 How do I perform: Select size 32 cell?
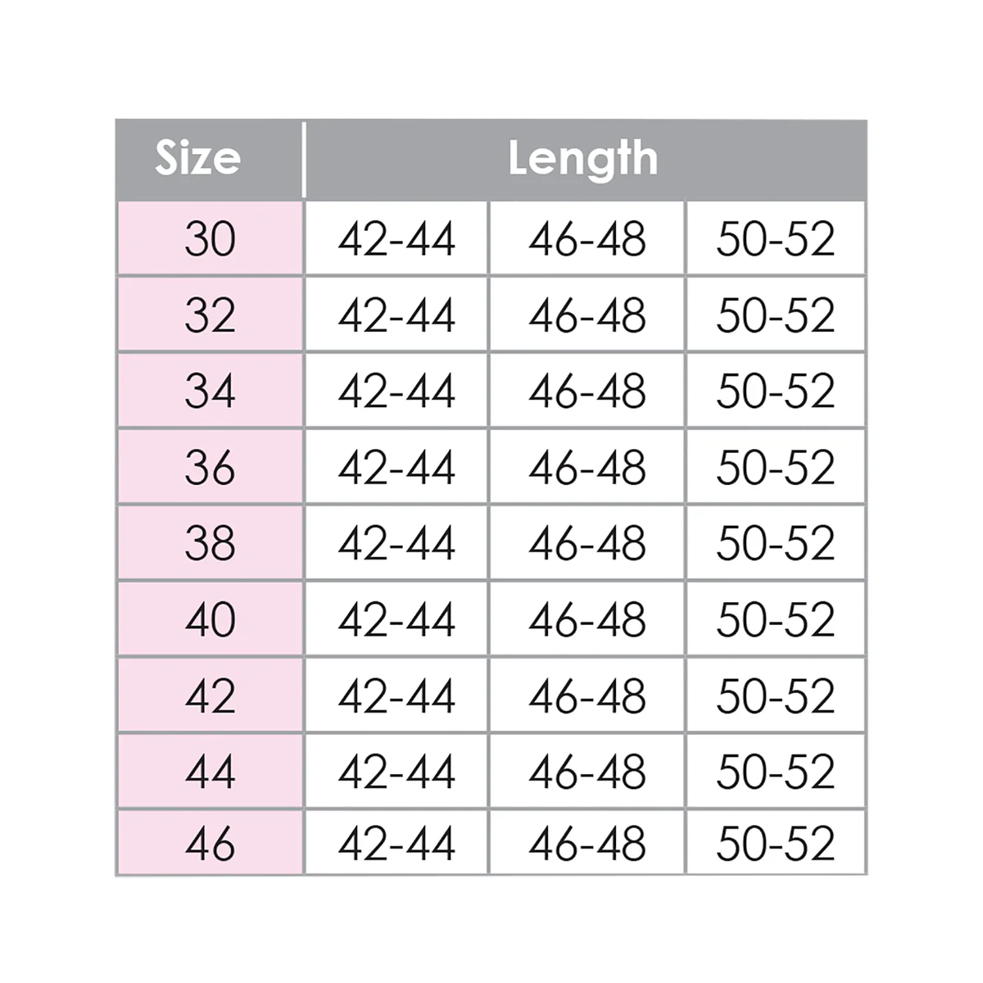point(210,315)
